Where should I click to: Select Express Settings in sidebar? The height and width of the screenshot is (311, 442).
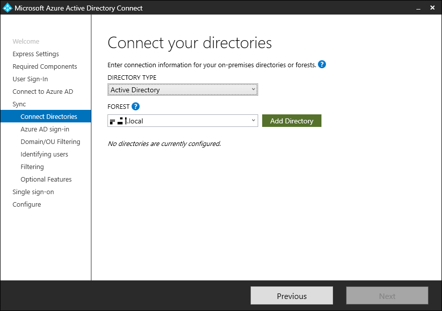36,54
